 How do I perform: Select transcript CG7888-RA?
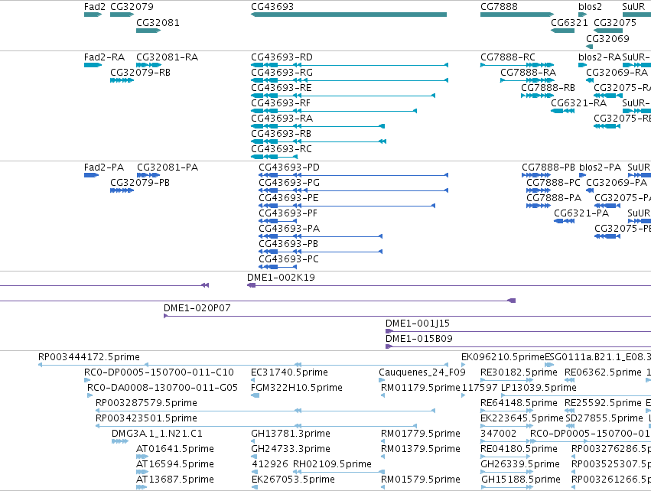pyautogui.click(x=528, y=73)
